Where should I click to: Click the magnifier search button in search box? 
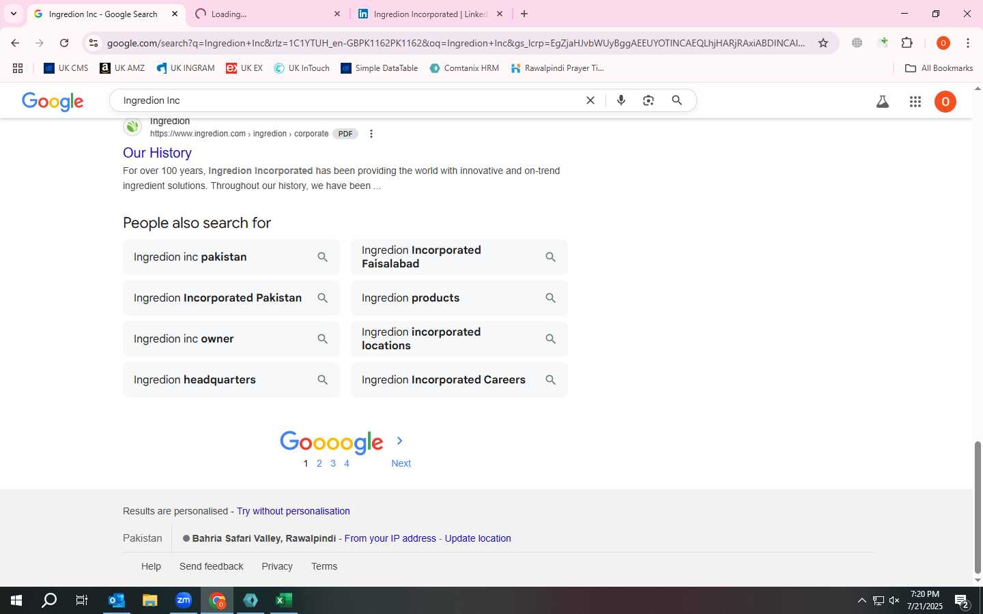[x=676, y=100]
